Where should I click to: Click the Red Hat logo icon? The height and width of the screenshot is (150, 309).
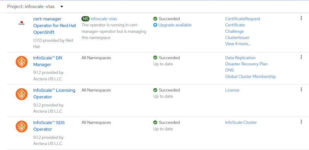tap(22, 23)
